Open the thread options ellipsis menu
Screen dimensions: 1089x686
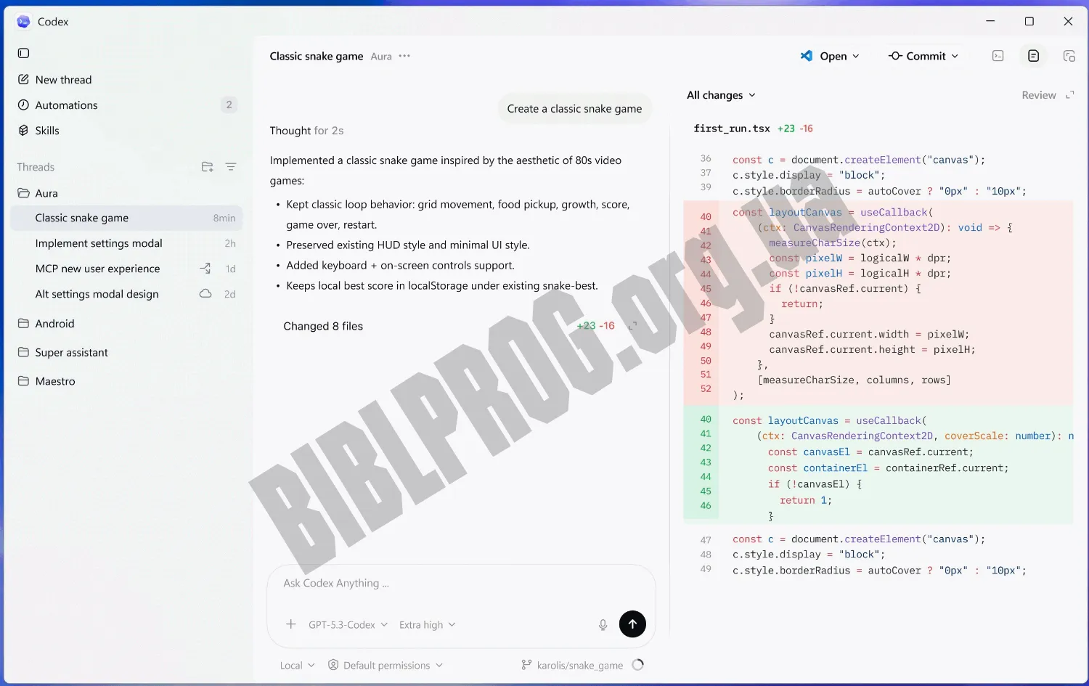point(404,56)
